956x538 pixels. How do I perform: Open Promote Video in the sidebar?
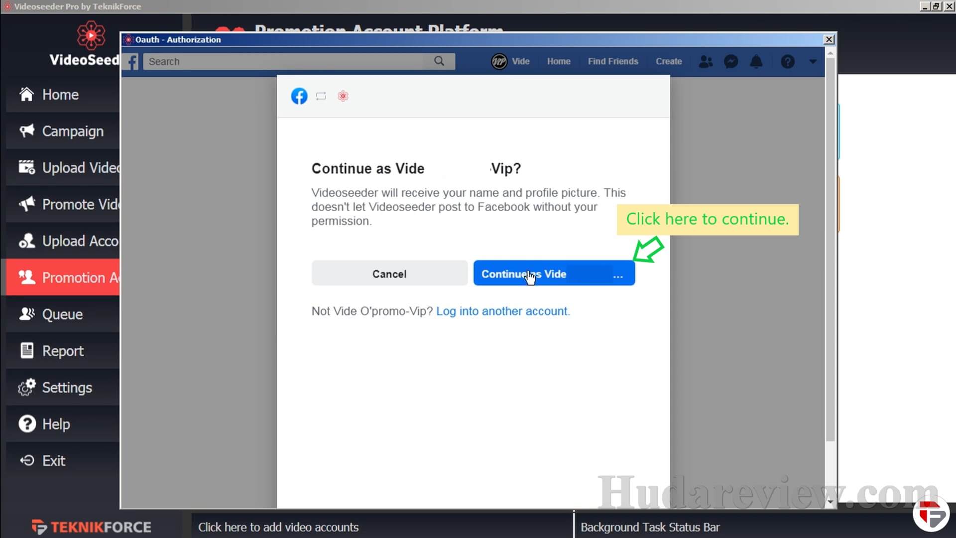click(63, 204)
